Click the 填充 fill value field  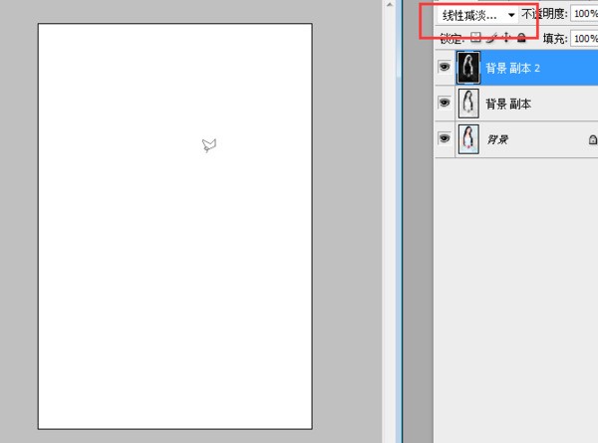tap(583, 39)
